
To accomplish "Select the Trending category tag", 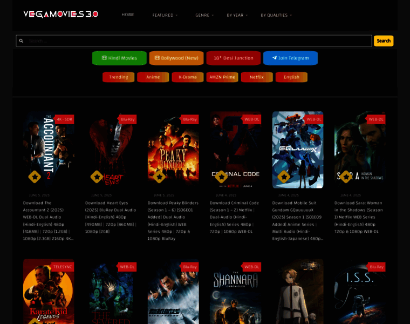I will click(x=119, y=77).
